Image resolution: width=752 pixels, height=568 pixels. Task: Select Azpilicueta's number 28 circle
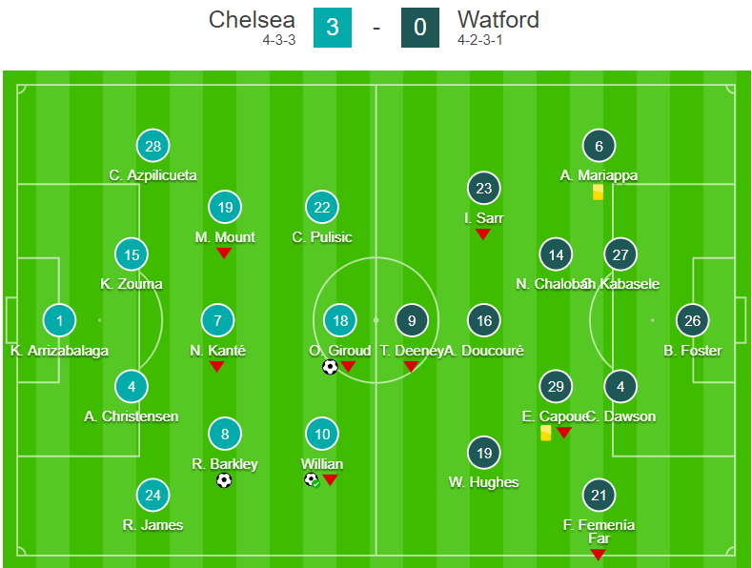click(152, 146)
